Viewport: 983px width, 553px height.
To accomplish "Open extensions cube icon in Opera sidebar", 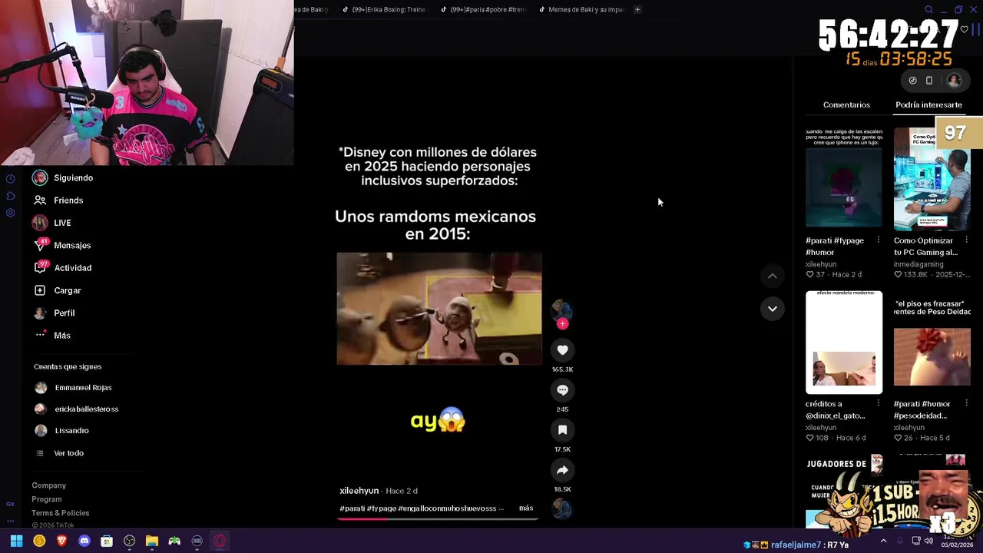I will (11, 196).
